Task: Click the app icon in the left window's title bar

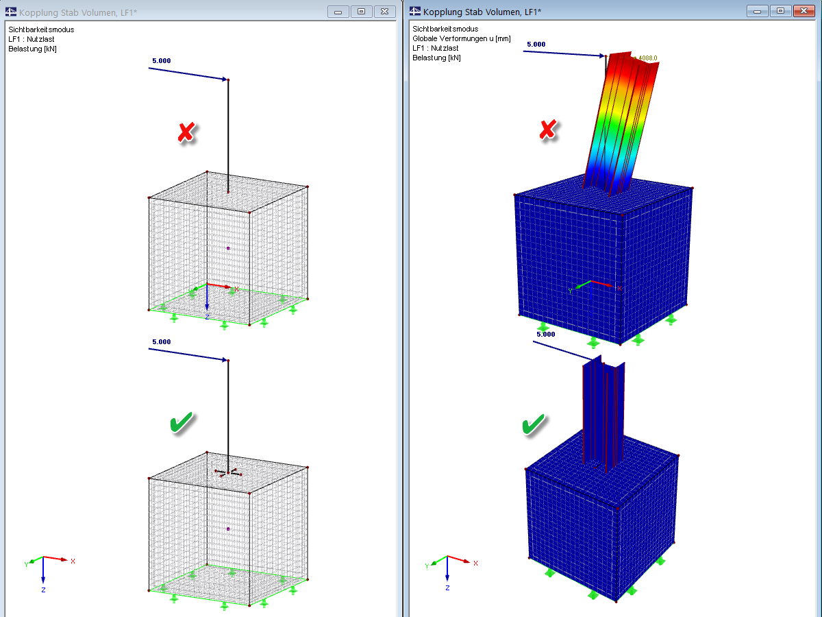Action: [11, 12]
